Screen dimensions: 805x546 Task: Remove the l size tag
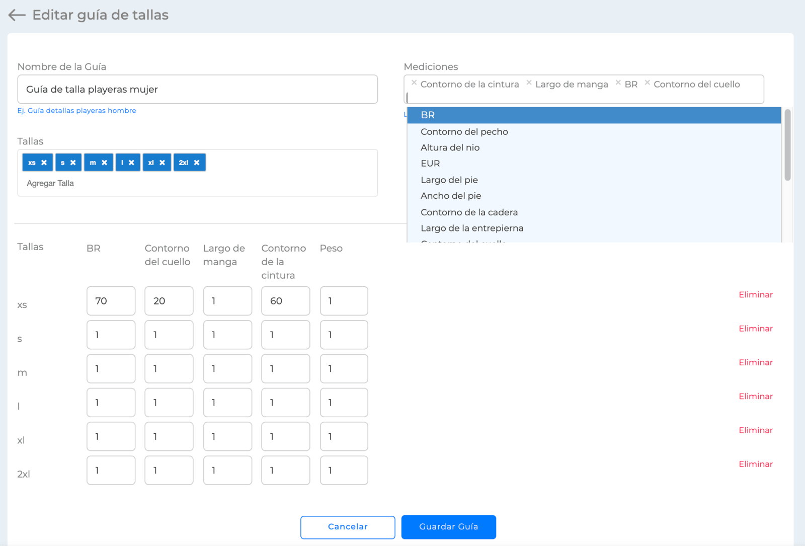point(131,163)
